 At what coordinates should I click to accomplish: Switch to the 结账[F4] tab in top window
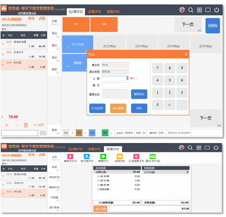tap(113, 12)
